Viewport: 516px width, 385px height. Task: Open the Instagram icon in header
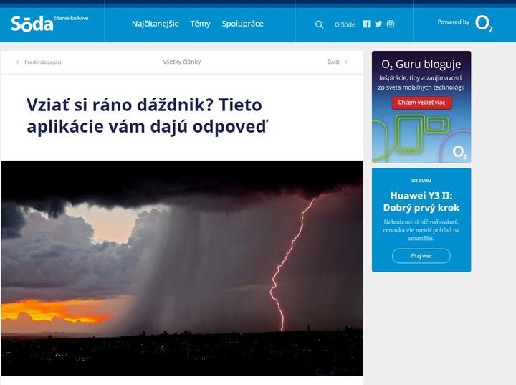[x=391, y=24]
